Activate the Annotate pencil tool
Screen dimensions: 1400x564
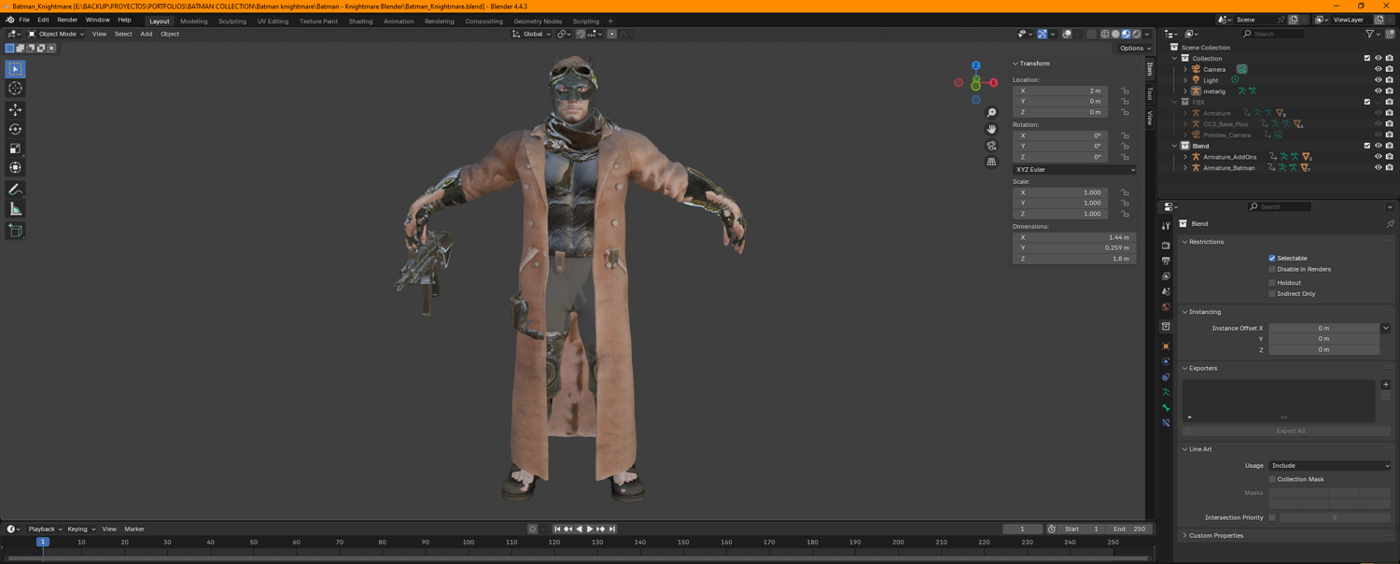click(15, 190)
